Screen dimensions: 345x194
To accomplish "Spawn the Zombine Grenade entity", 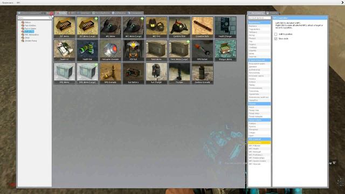I will point(202,73).
